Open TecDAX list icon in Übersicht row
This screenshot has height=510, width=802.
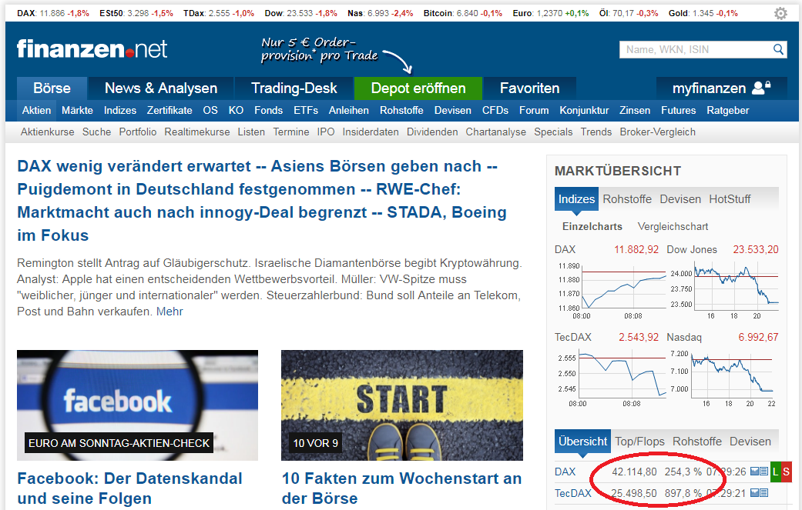(763, 492)
